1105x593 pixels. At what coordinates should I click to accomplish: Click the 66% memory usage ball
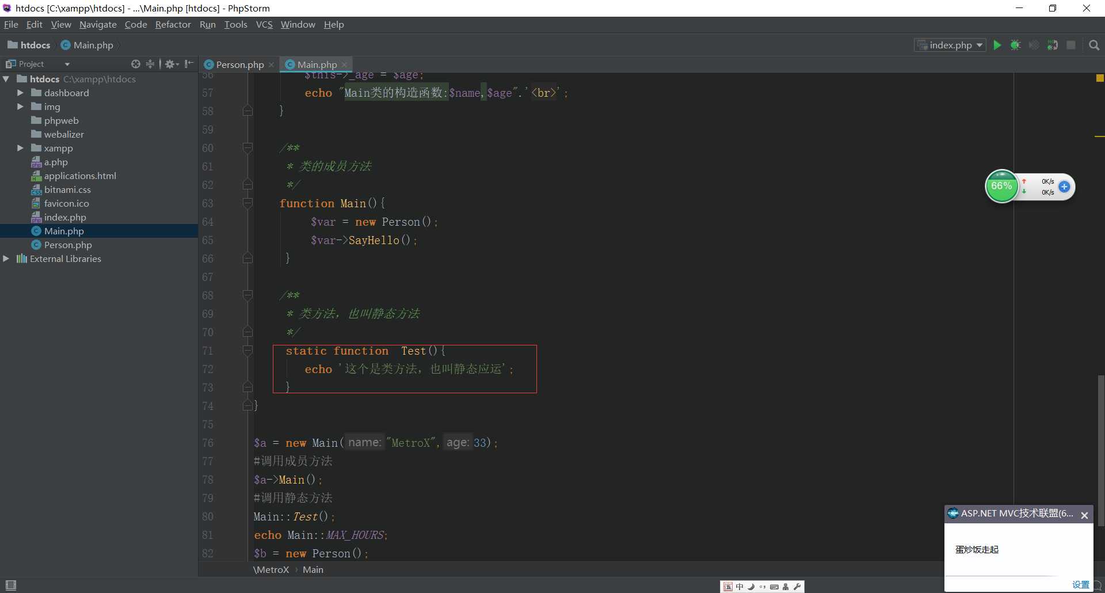(1002, 187)
